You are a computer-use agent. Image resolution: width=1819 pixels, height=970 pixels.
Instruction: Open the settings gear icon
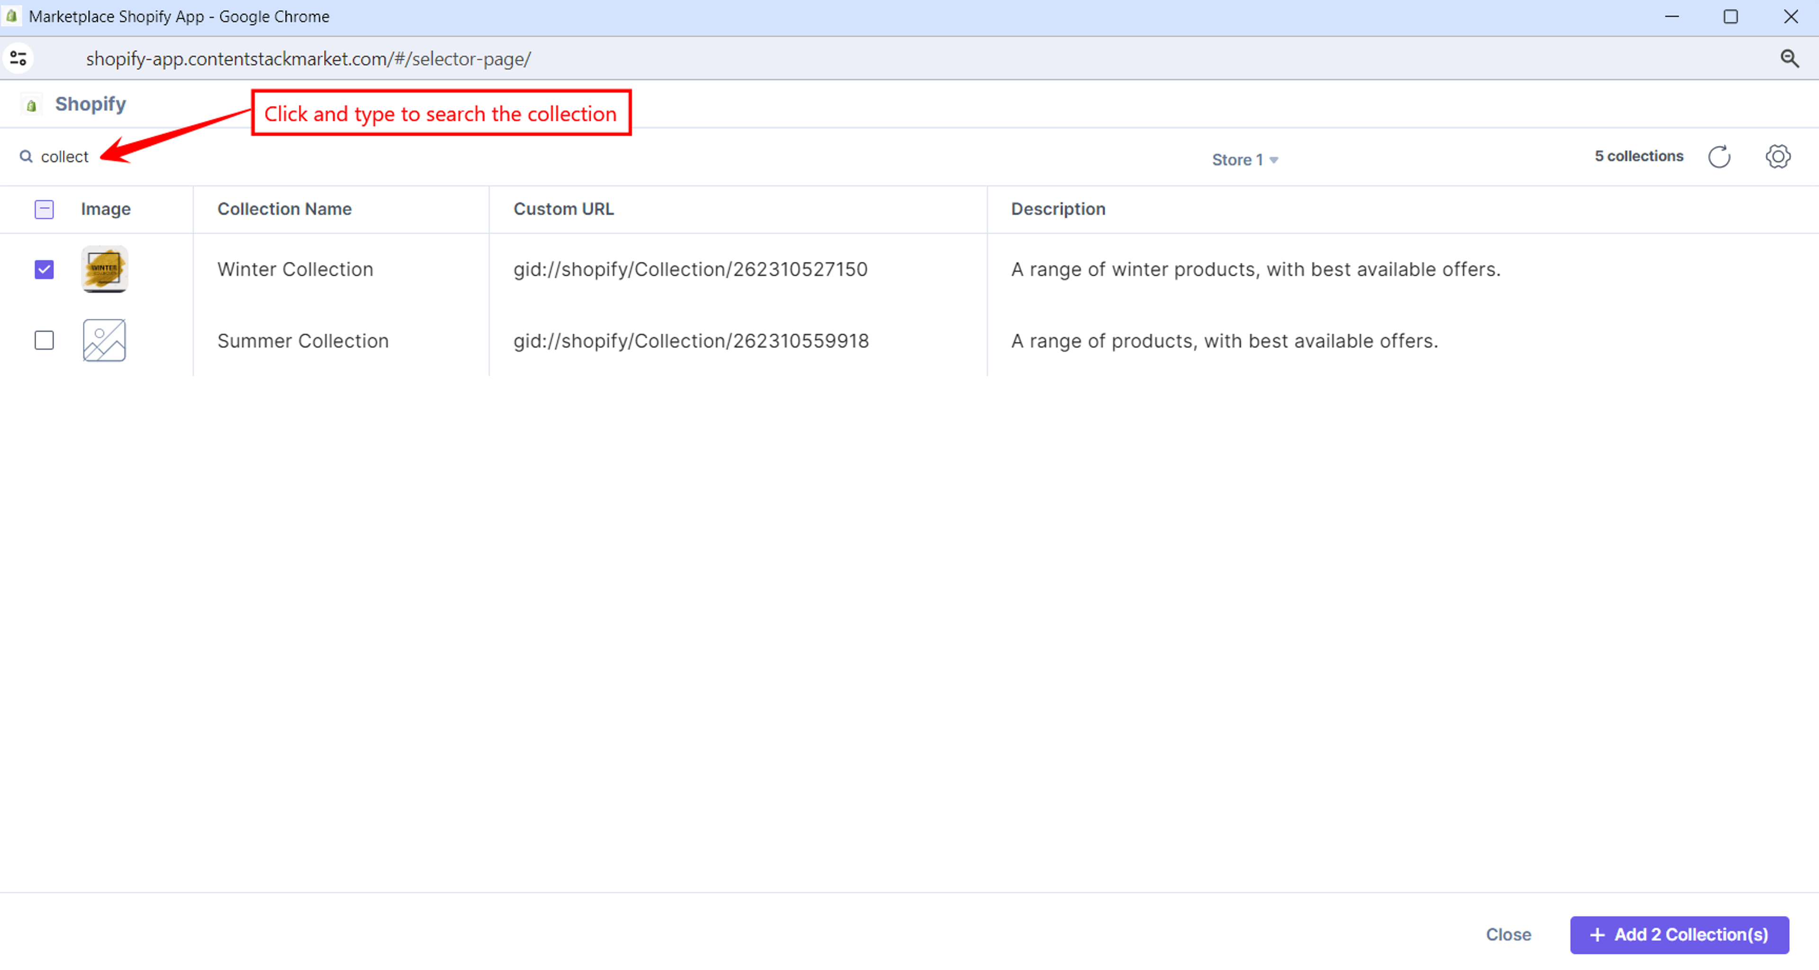[1777, 156]
